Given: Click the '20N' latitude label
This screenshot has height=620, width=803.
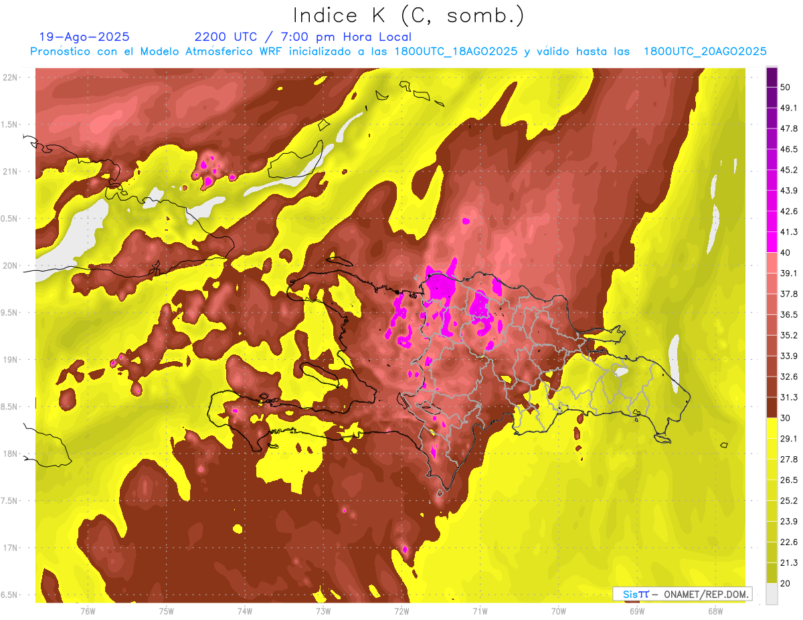Looking at the screenshot, I should pos(10,266).
